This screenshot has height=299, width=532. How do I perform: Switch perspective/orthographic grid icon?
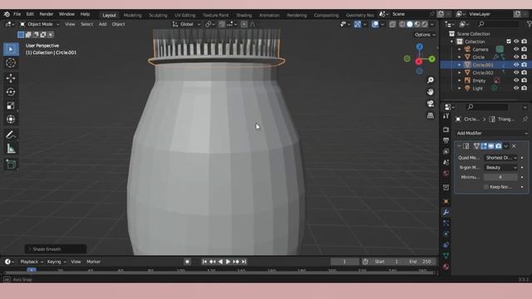[x=431, y=115]
